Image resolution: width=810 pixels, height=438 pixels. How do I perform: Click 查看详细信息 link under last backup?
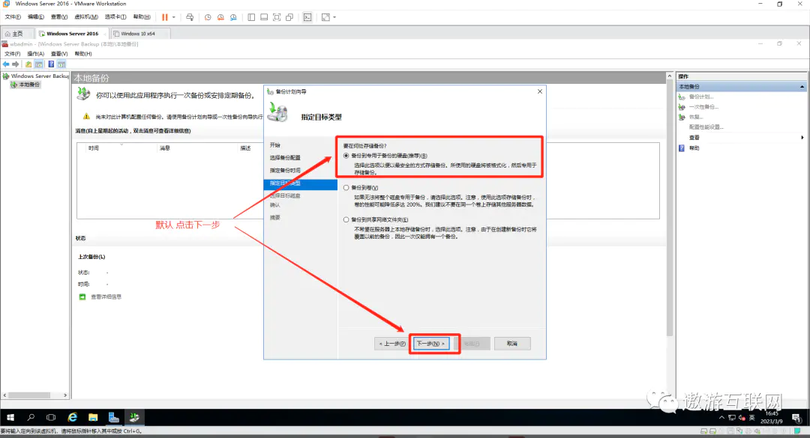[106, 297]
